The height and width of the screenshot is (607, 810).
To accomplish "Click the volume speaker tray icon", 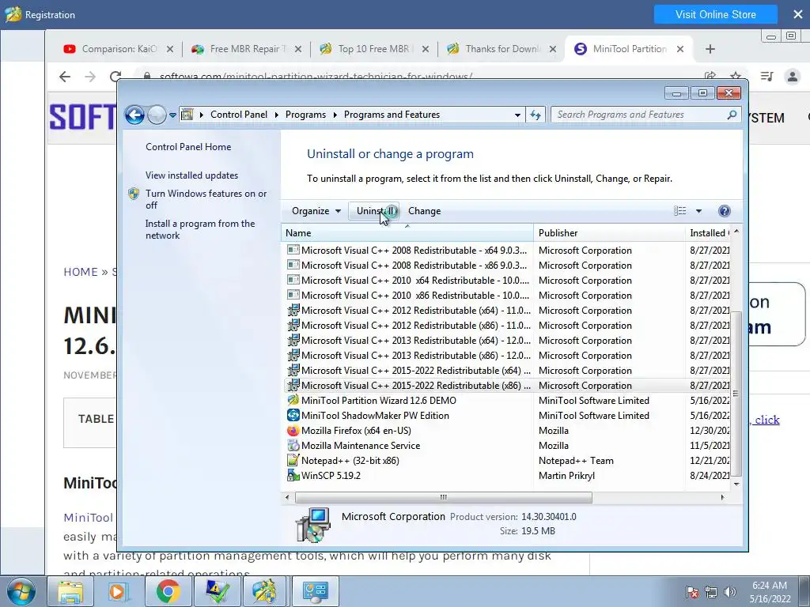I will pyautogui.click(x=730, y=592).
